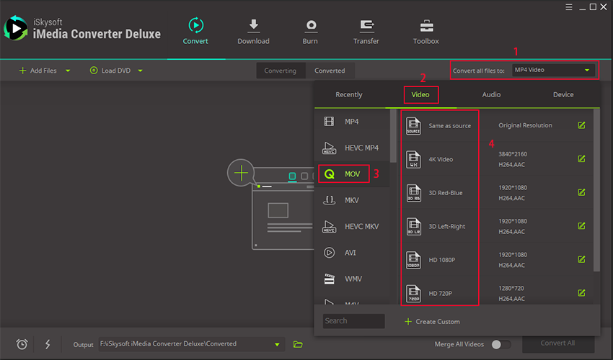Click the Add Files button
613x360 pixels.
pos(38,71)
